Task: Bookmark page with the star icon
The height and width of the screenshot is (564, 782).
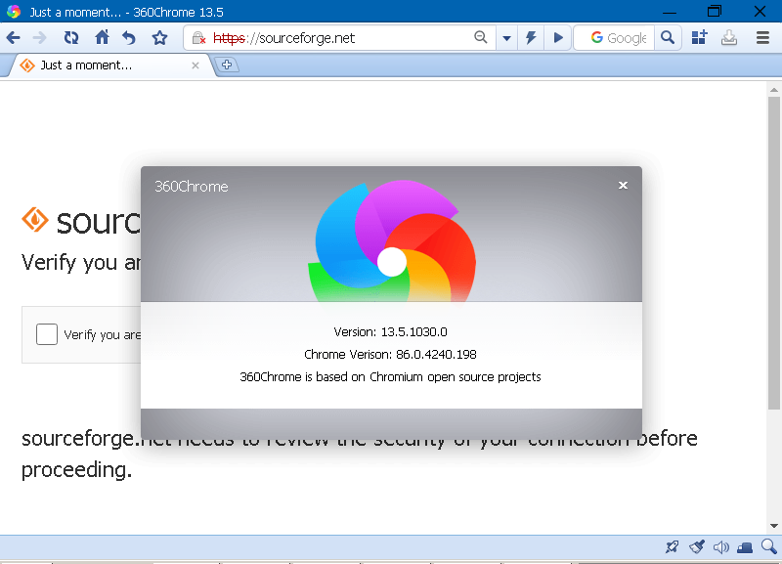Action: tap(159, 38)
